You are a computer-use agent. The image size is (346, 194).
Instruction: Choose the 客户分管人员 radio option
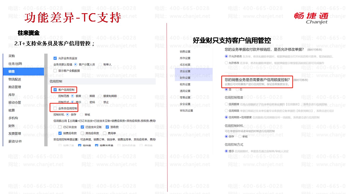(x=76, y=65)
